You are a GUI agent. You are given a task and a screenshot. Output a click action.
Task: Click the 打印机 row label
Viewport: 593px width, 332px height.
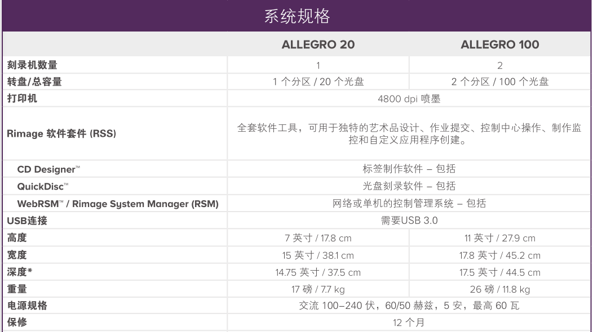click(x=22, y=98)
